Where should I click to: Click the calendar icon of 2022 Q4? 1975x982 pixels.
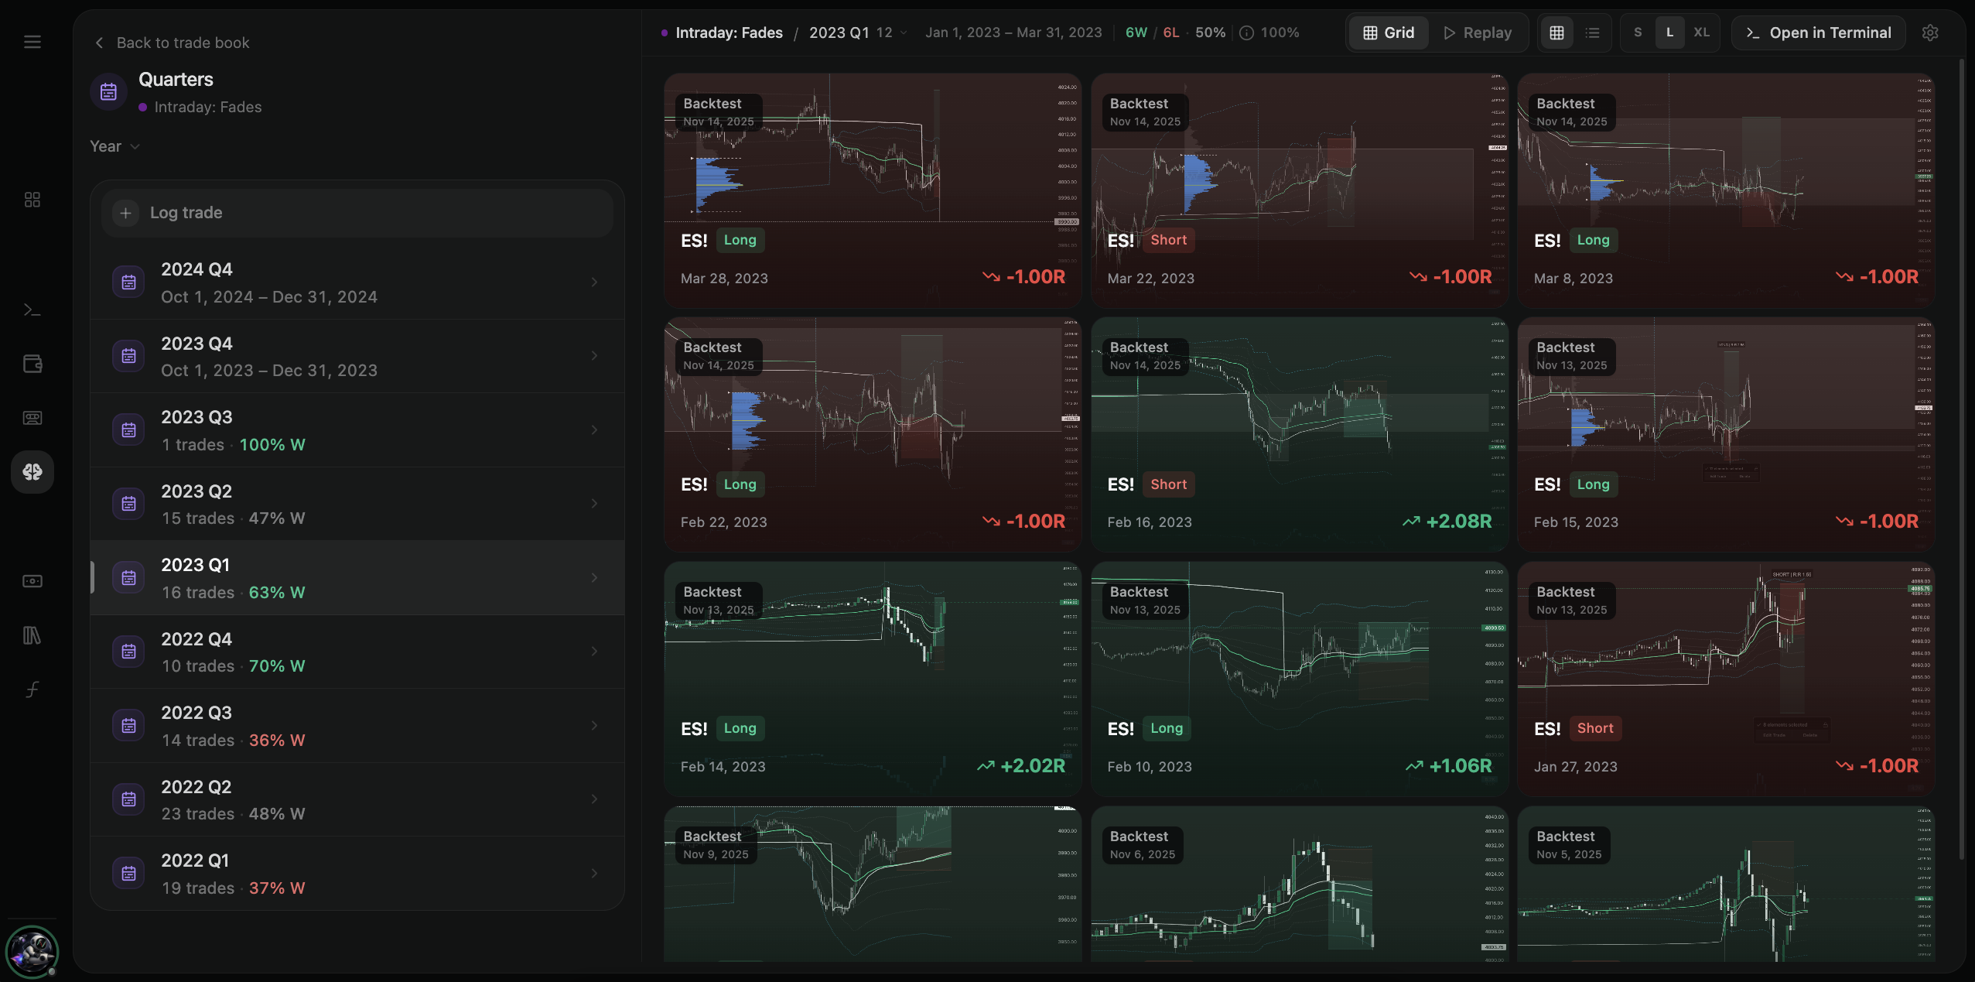pos(128,652)
